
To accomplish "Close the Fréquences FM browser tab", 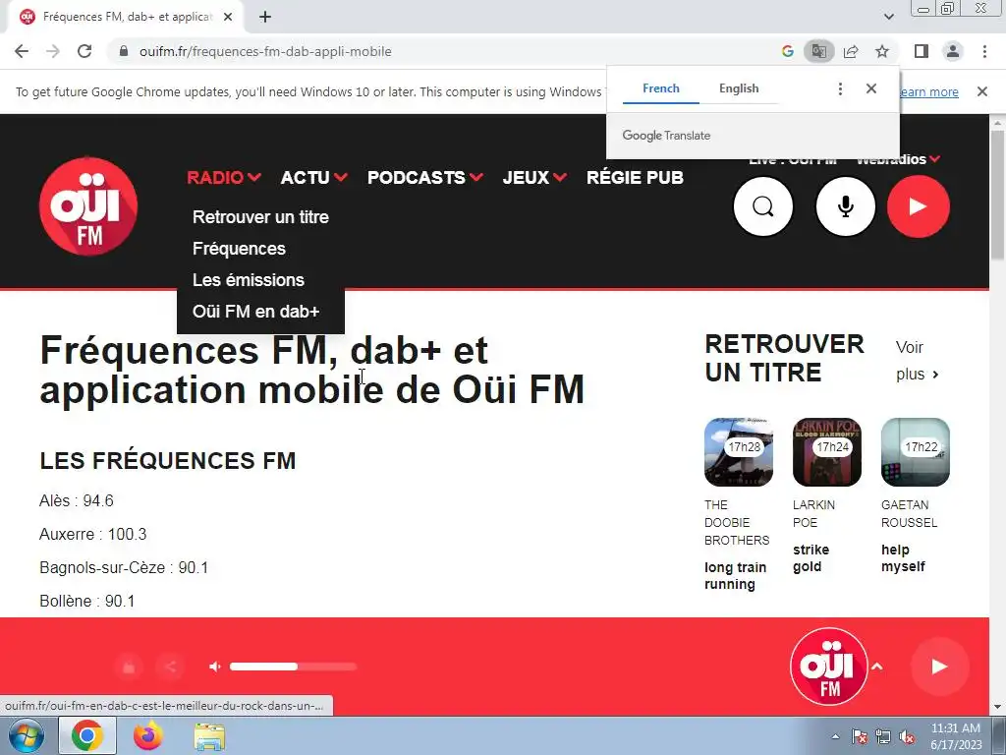I will (228, 17).
